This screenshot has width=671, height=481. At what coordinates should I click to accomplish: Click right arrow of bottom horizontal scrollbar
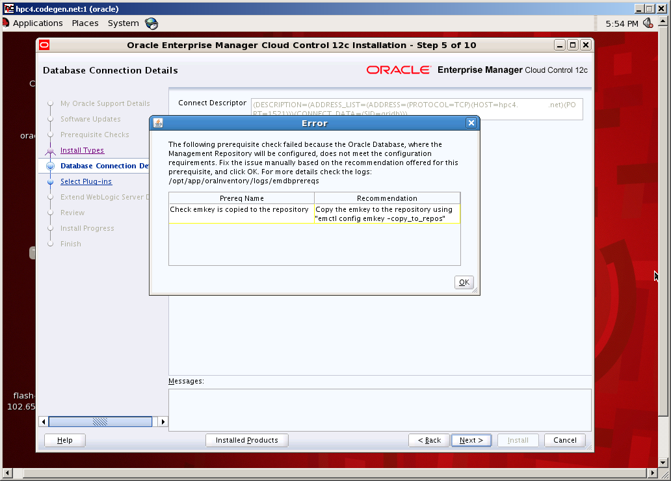pos(162,421)
